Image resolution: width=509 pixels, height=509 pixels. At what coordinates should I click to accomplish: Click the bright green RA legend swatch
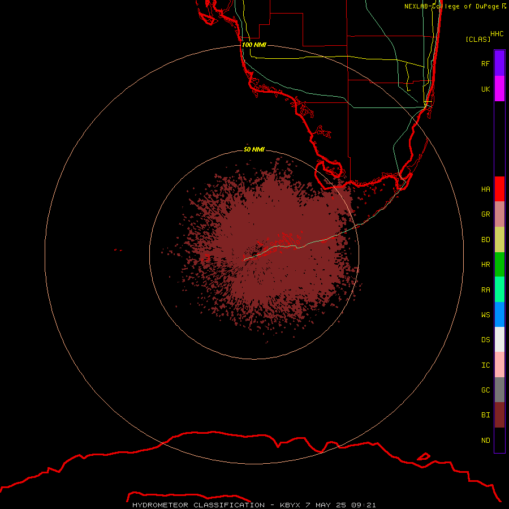pyautogui.click(x=499, y=290)
